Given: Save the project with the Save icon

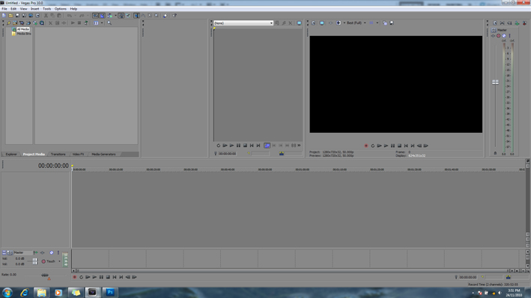Looking at the screenshot, I should coord(17,16).
